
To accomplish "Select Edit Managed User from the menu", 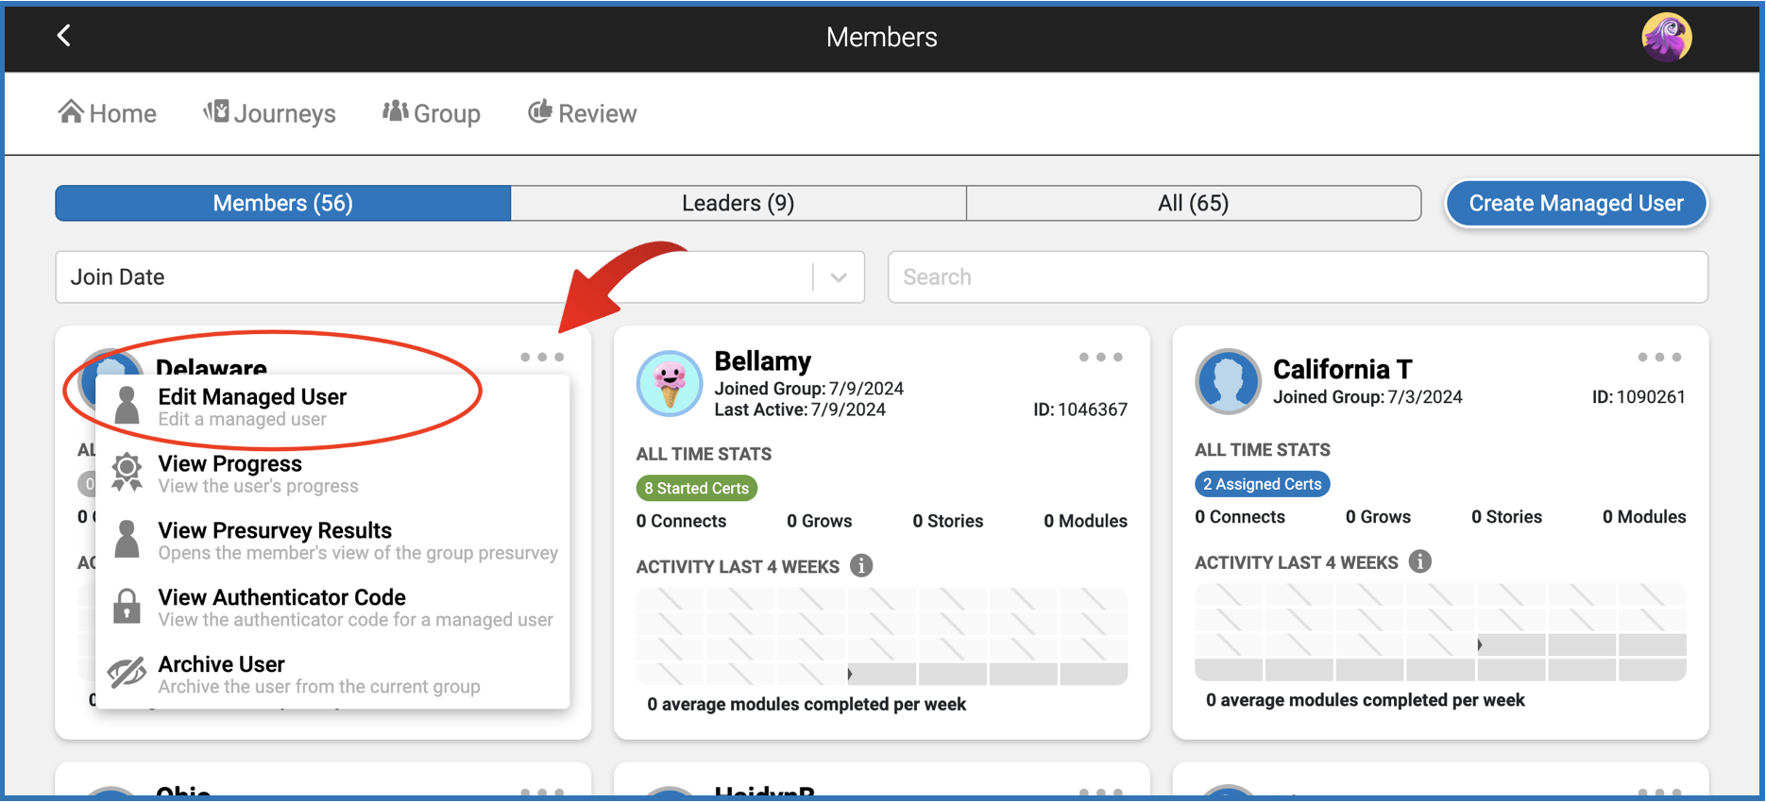I will pyautogui.click(x=252, y=406).
